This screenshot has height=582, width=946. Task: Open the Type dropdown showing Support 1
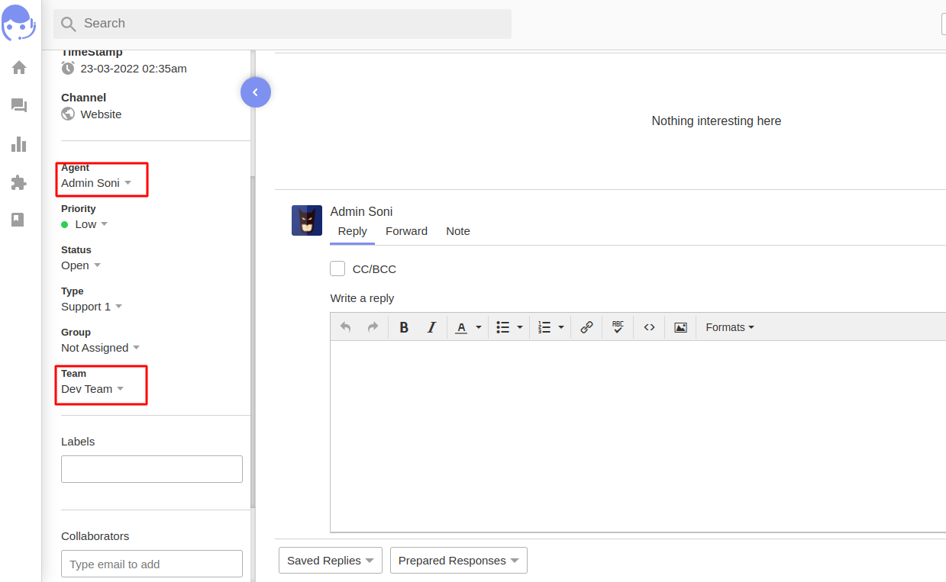(x=92, y=307)
